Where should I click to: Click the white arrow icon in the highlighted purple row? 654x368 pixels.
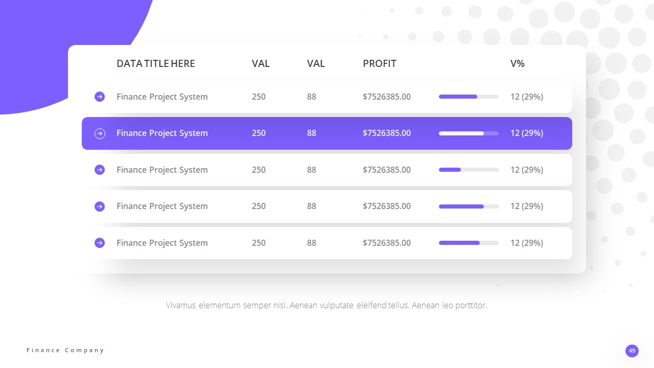(x=100, y=133)
